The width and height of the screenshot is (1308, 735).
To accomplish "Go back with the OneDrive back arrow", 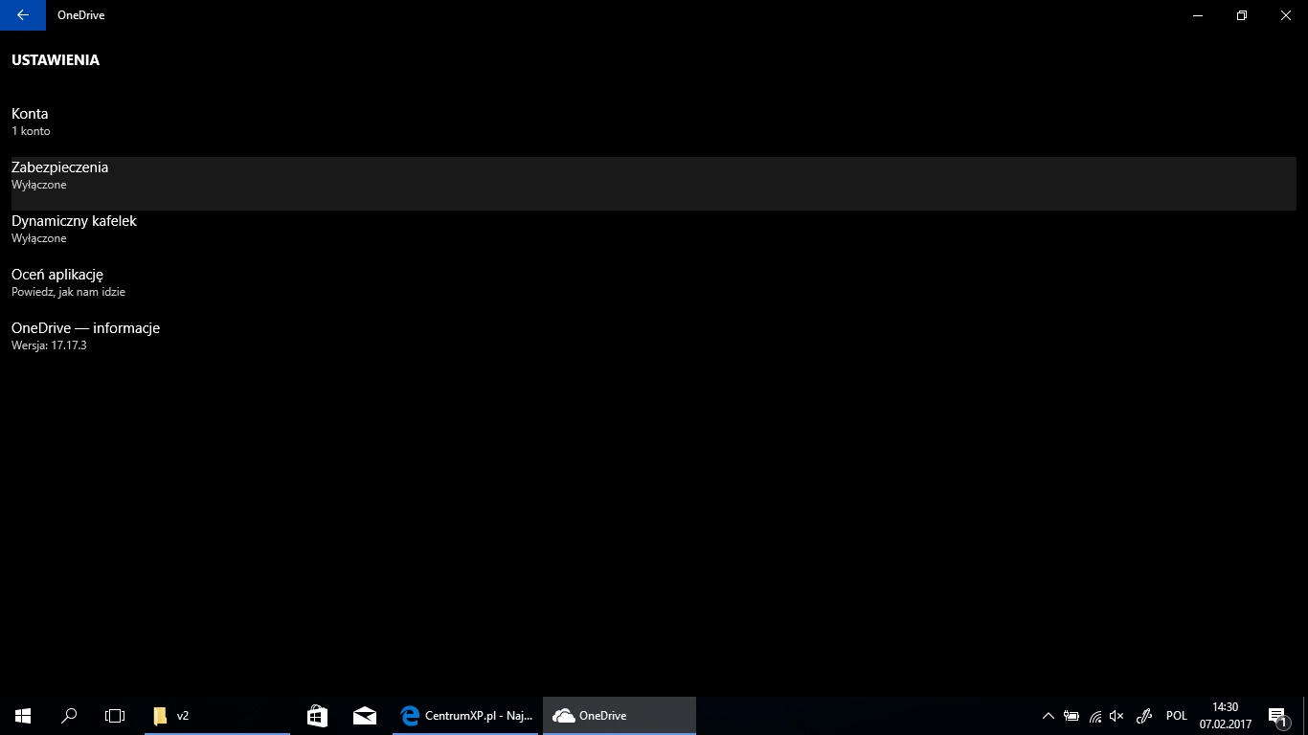I will click(23, 15).
